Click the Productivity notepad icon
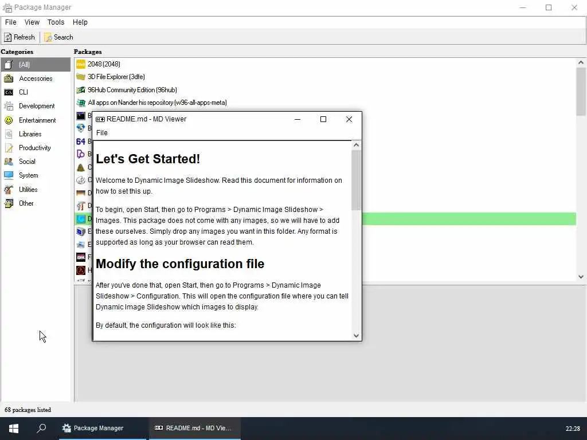587x440 pixels. (x=9, y=148)
